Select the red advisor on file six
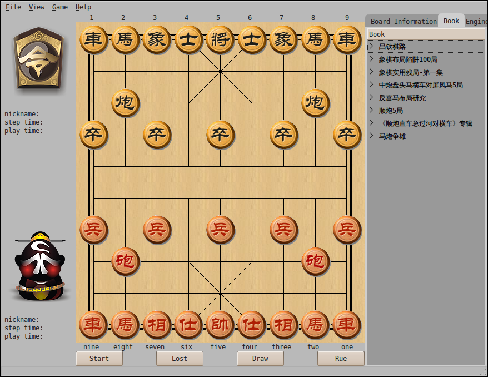The height and width of the screenshot is (377, 488). (x=188, y=325)
